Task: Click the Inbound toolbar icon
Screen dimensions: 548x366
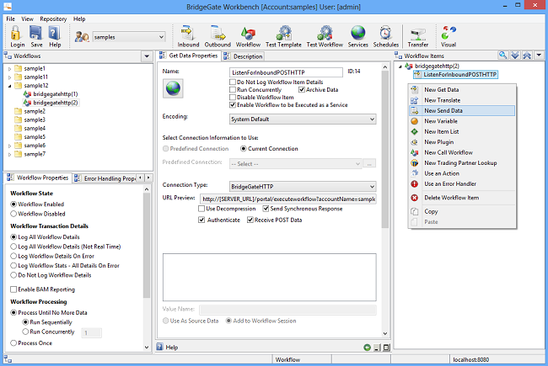Action: [188, 35]
